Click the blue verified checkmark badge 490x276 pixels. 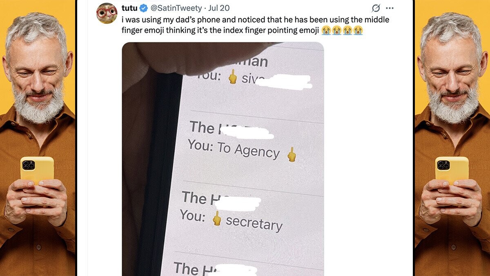click(144, 8)
